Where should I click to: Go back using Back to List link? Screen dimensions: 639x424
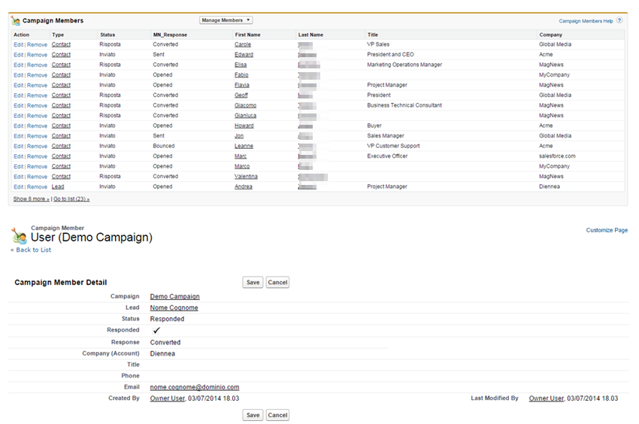tap(33, 250)
